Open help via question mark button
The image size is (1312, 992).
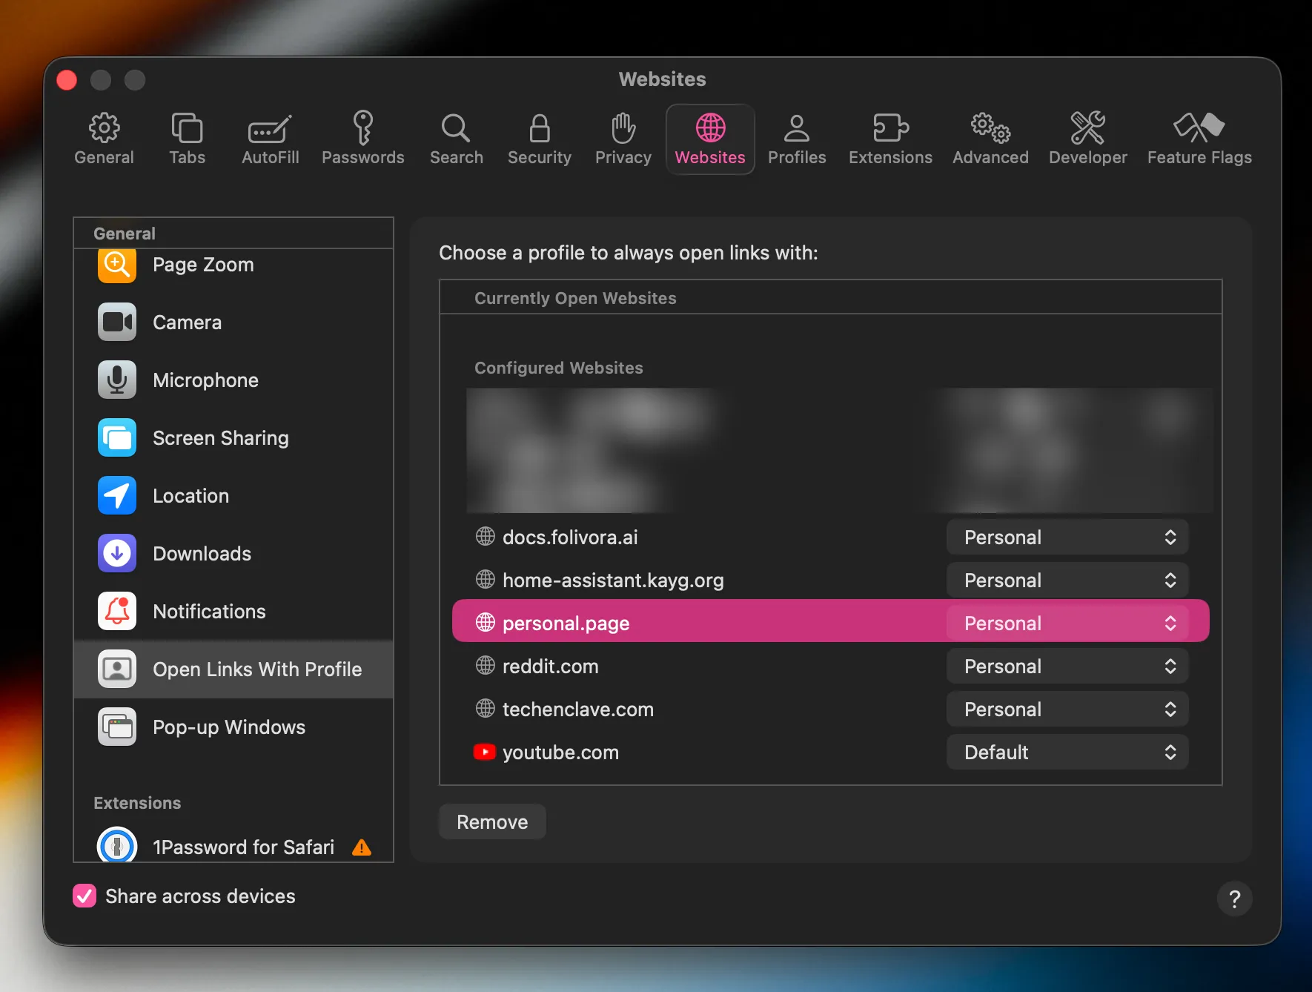click(1234, 899)
